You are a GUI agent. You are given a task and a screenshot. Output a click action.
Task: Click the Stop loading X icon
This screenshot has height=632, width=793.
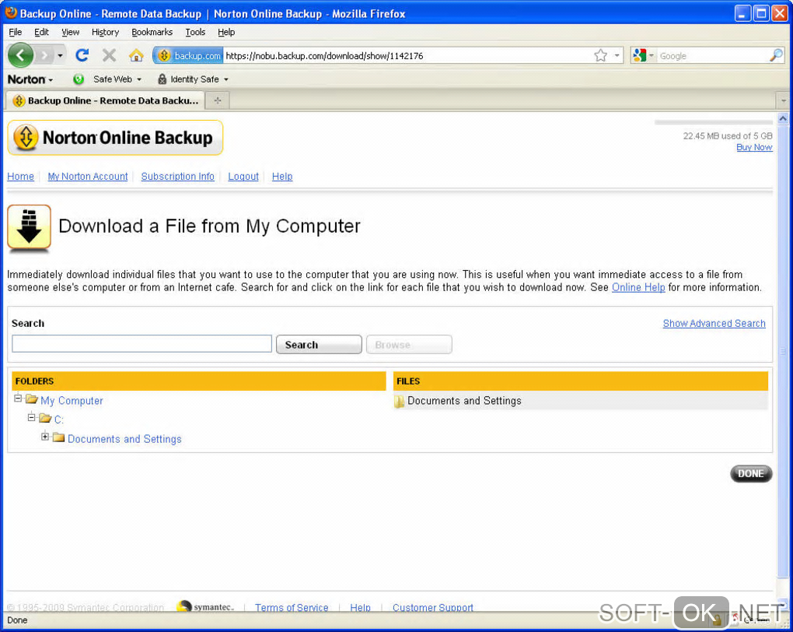pos(109,55)
